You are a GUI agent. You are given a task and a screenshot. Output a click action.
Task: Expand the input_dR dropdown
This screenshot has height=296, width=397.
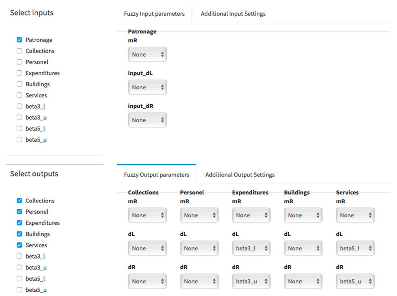147,120
